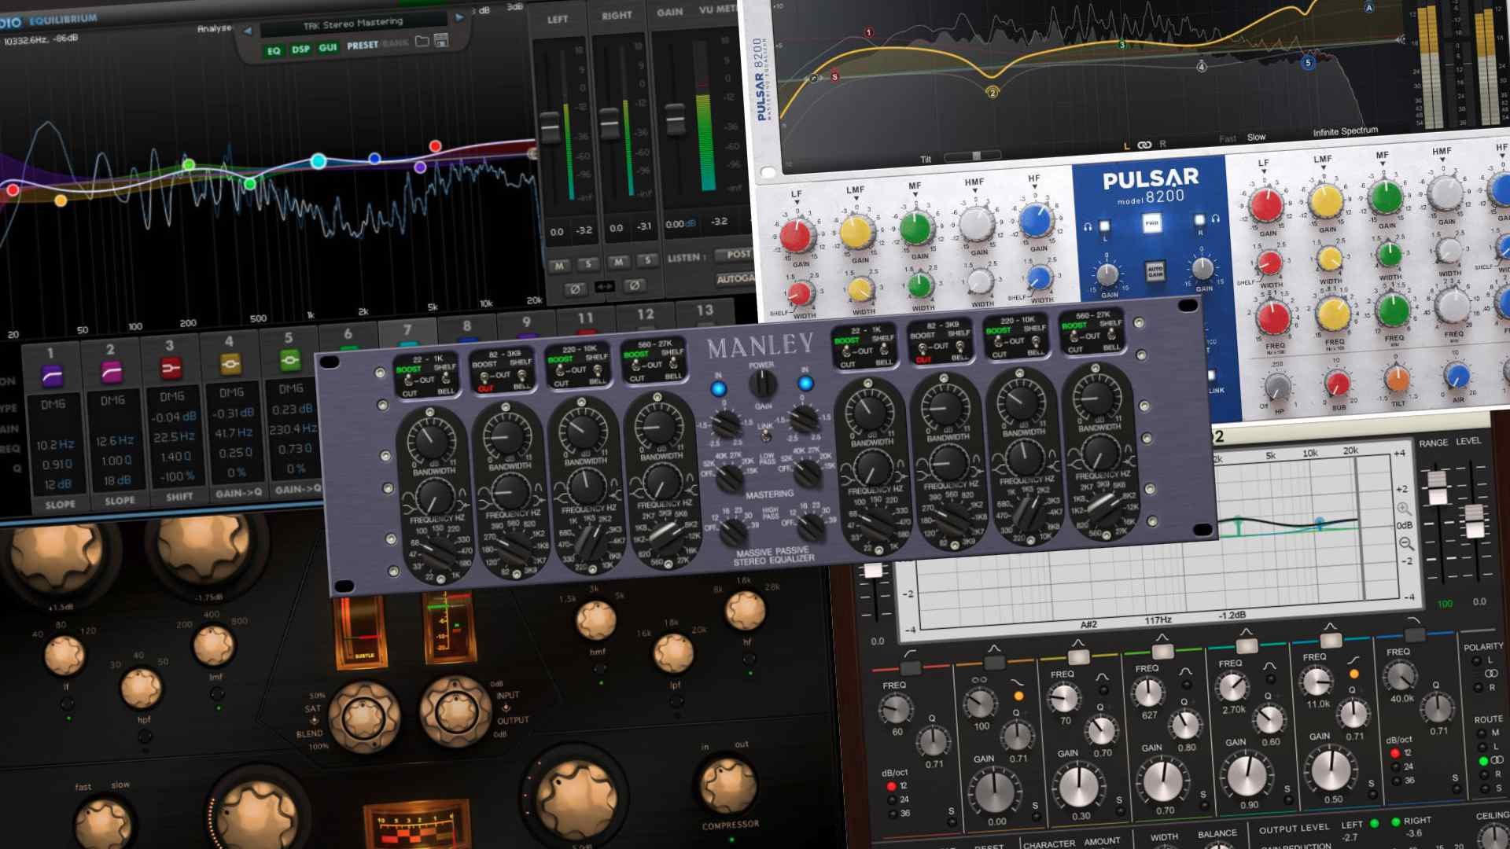Click AUTO GAIN on Pulsar 8200 center panel

pyautogui.click(x=1155, y=271)
